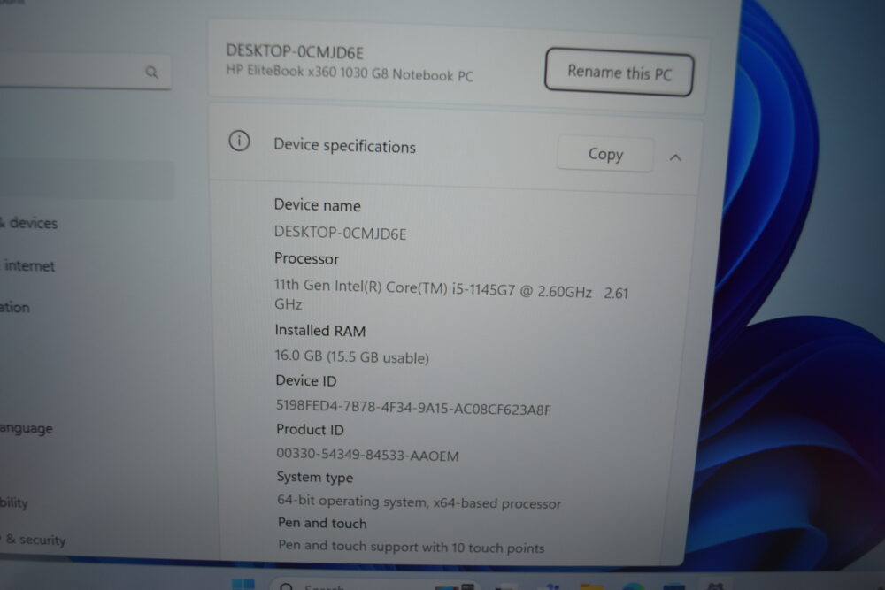The height and width of the screenshot is (590, 885).
Task: Click the Product ID value 00330-54349-84533-AAOEM
Action: click(x=367, y=455)
